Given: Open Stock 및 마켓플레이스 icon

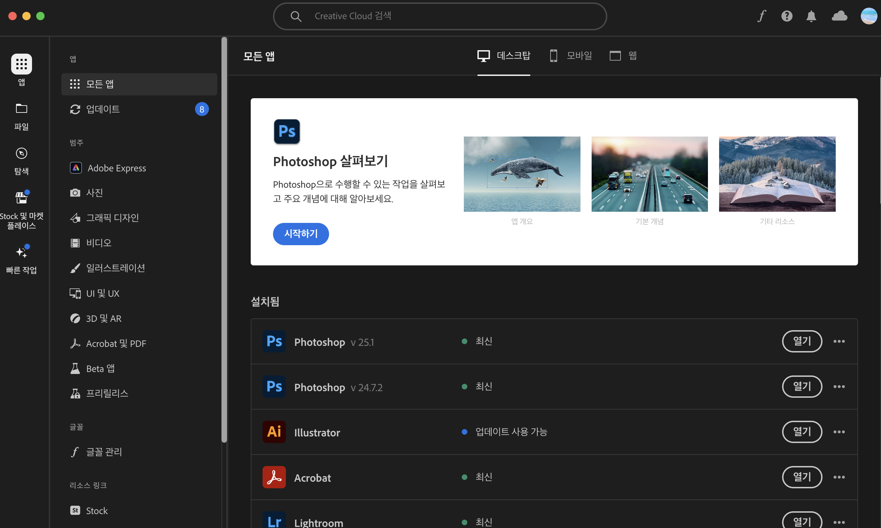Looking at the screenshot, I should (21, 197).
